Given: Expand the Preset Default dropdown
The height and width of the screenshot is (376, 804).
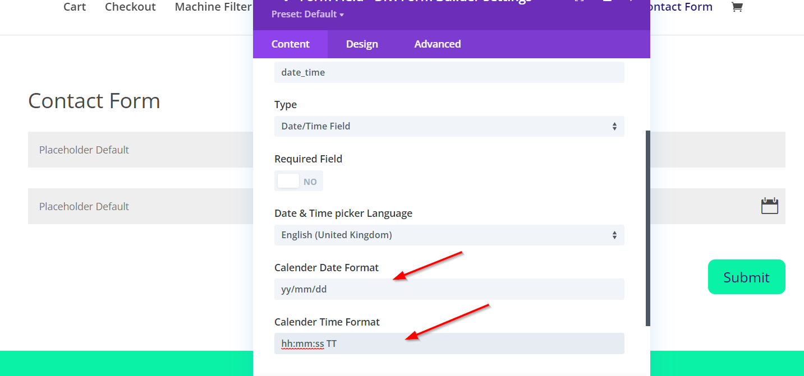Looking at the screenshot, I should pos(307,14).
